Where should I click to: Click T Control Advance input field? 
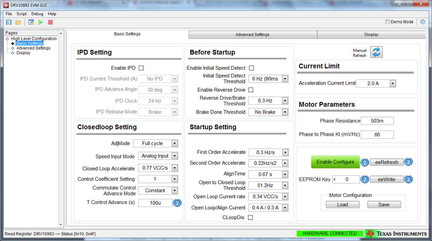[155, 203]
